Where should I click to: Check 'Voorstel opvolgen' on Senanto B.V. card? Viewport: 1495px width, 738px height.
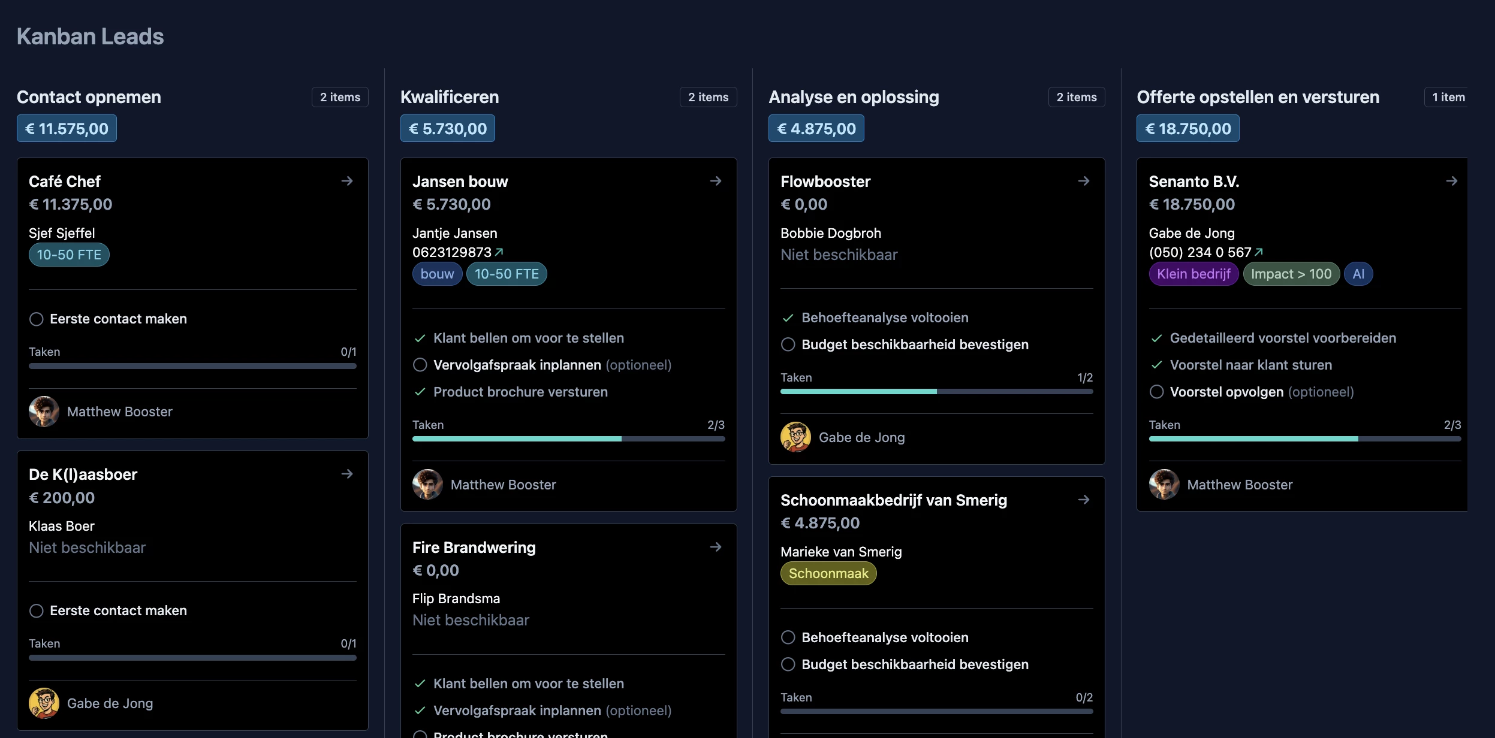pyautogui.click(x=1157, y=392)
